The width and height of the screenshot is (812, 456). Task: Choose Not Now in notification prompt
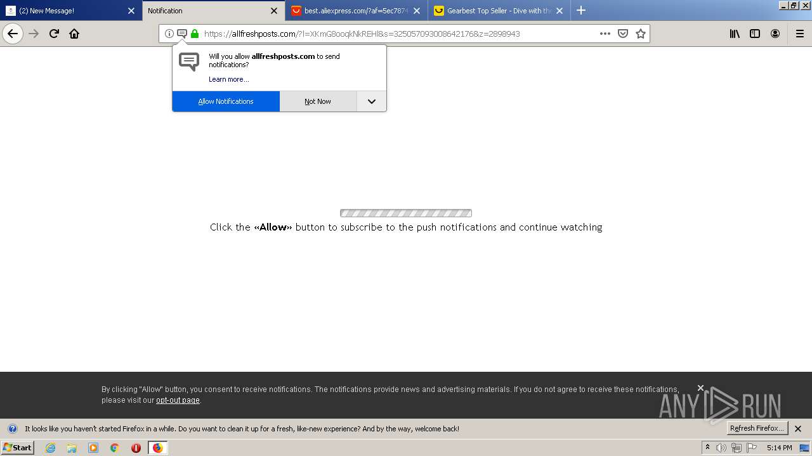click(318, 101)
